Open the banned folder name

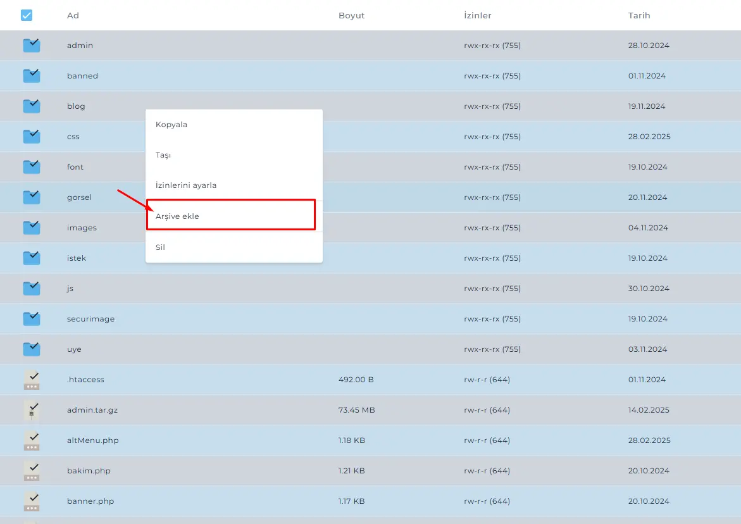[82, 75]
